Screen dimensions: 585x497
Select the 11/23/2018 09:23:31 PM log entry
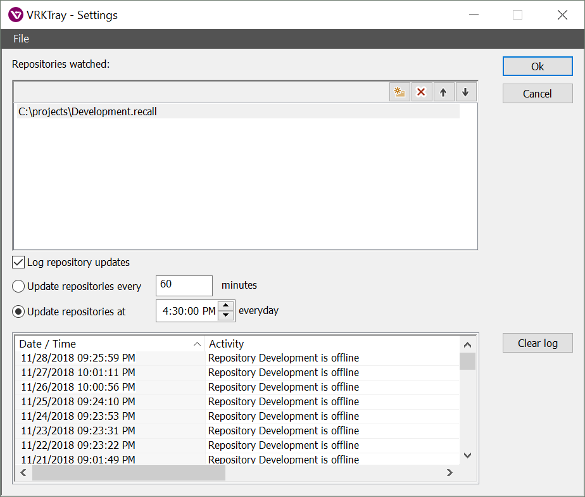click(x=237, y=431)
